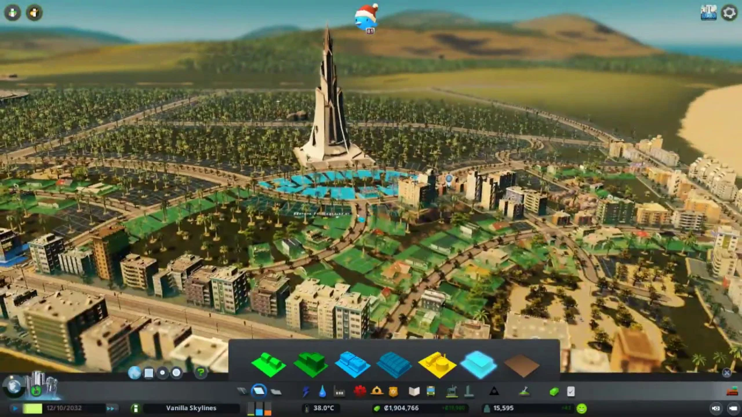This screenshot has width=742, height=417.
Task: Open the Healthcare menu
Action: click(359, 392)
